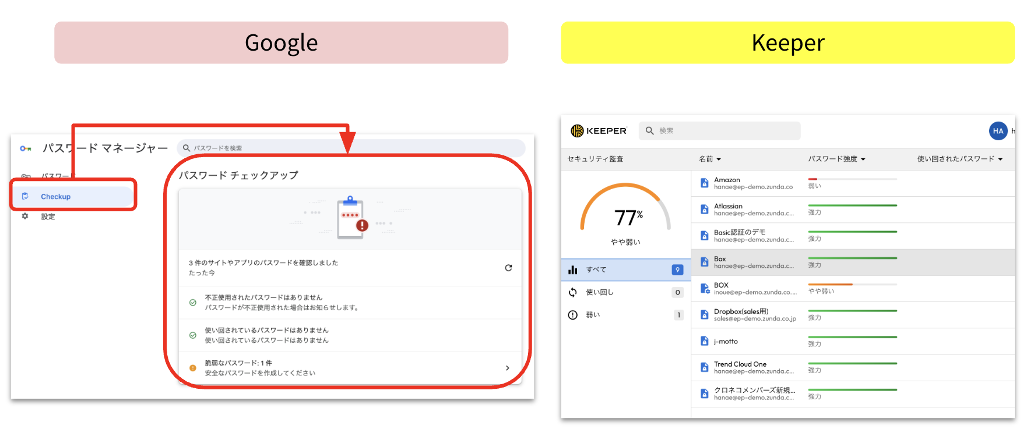Click the Amazon password strength bar
Image resolution: width=1034 pixels, height=447 pixels.
coord(852,179)
